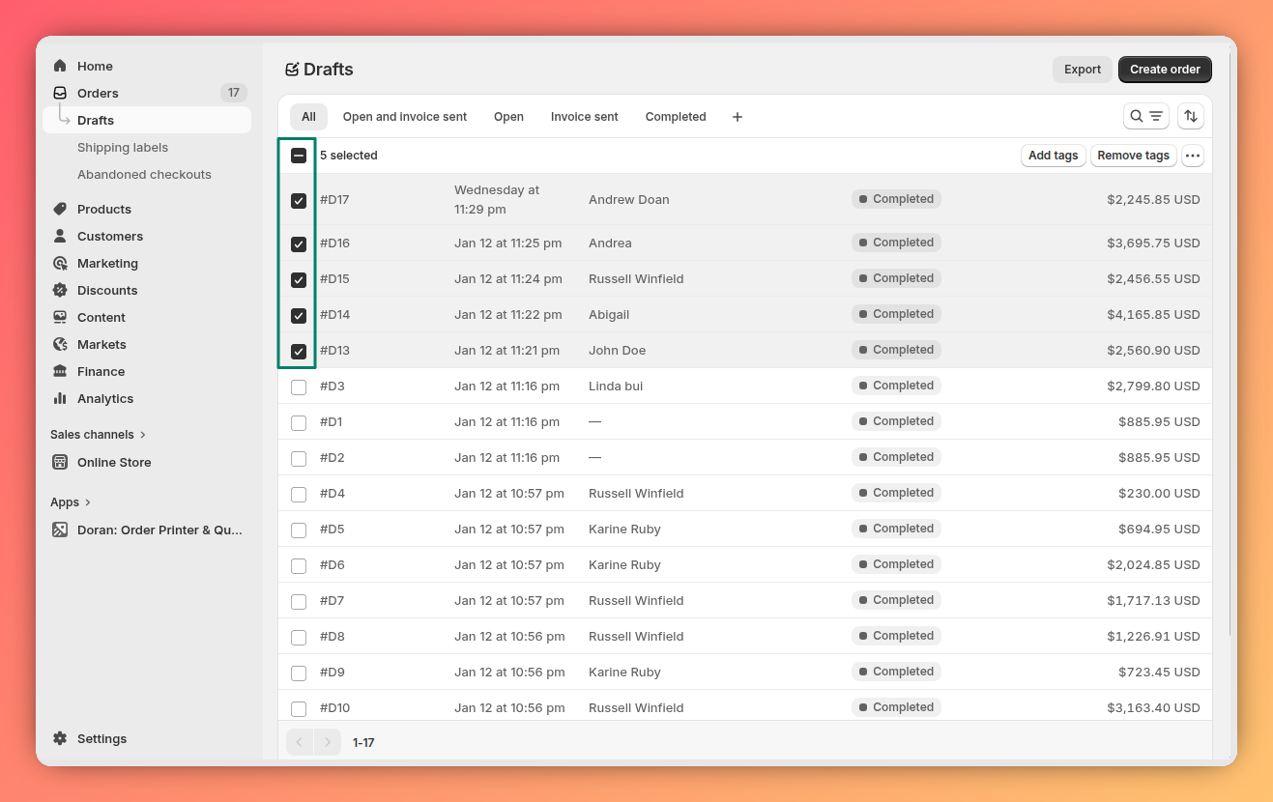
Task: Uncheck draft #D17 checkbox
Action: click(x=299, y=201)
